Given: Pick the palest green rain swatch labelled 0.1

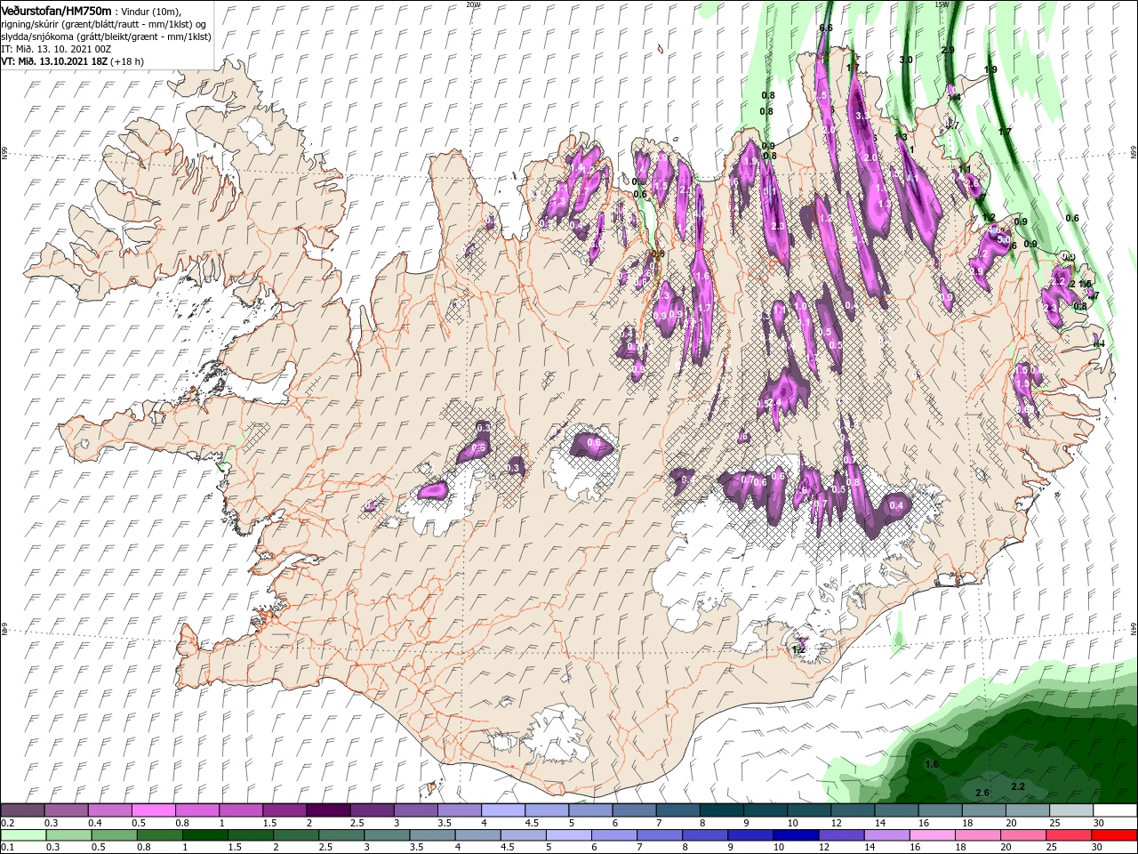Looking at the screenshot, I should click(23, 835).
